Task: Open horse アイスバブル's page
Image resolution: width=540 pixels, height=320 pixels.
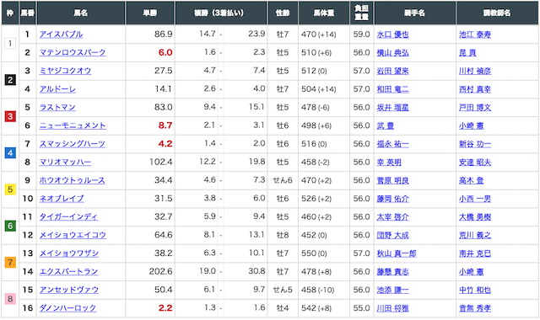Action: 61,35
